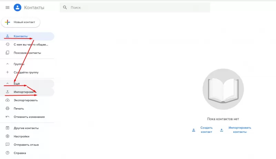This screenshot has height=159, width=276.
Task: Open Другие контакты entry
Action: (x=27, y=128)
